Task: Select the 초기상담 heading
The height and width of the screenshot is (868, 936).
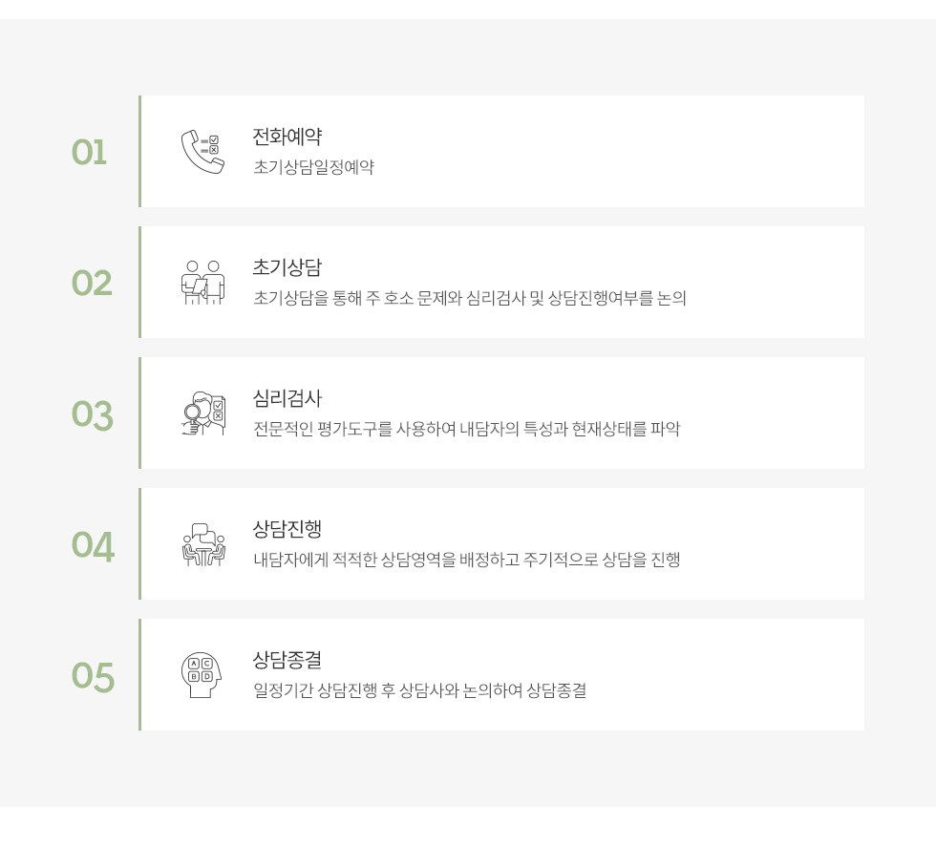Action: tap(287, 267)
